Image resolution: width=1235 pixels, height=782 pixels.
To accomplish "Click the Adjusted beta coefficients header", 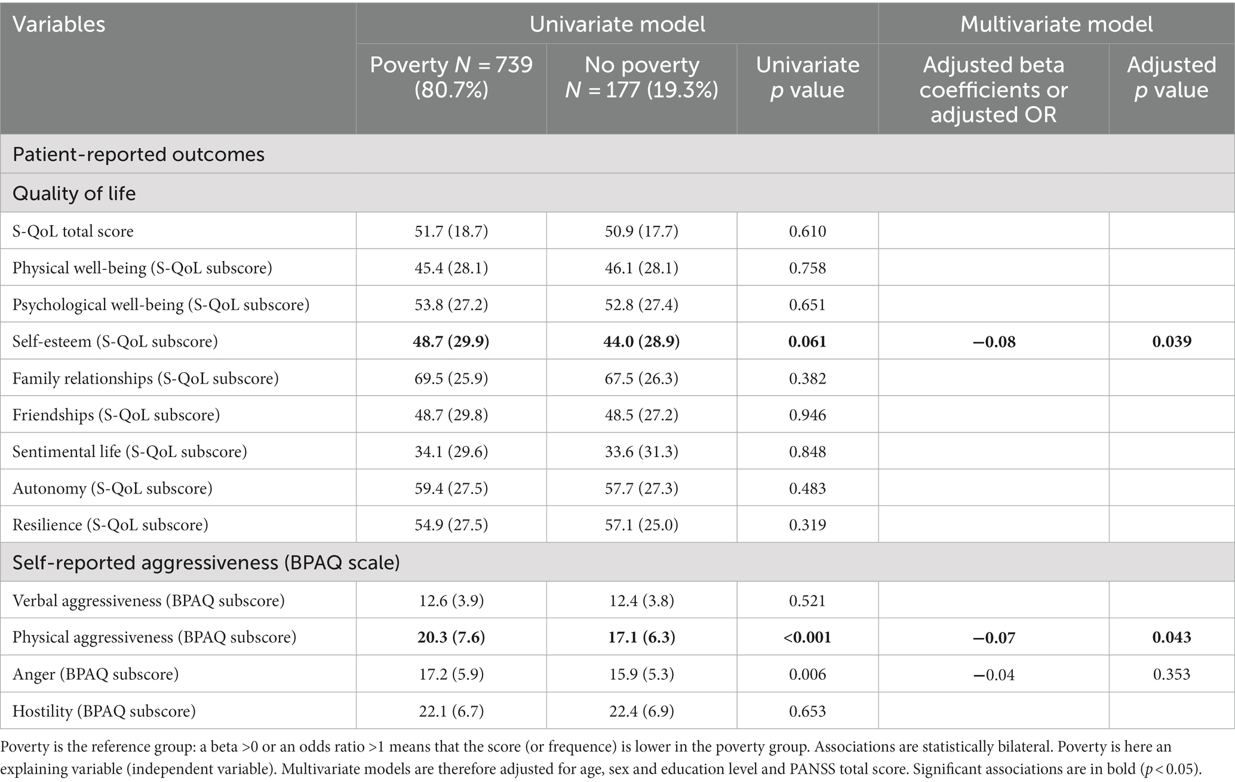I will click(x=994, y=88).
